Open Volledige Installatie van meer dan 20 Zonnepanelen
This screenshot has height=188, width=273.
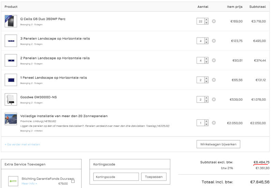click(64, 116)
